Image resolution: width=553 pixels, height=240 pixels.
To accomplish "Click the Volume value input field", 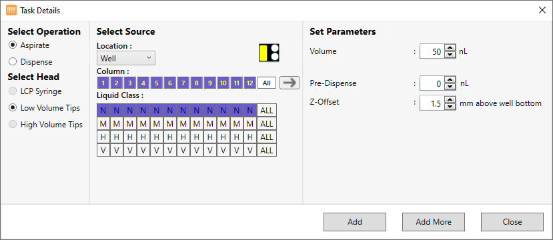I will (x=432, y=52).
